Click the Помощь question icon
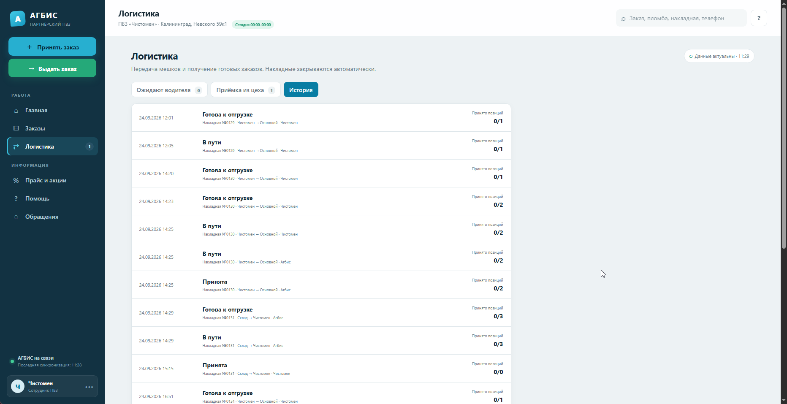The height and width of the screenshot is (404, 787). pos(16,198)
